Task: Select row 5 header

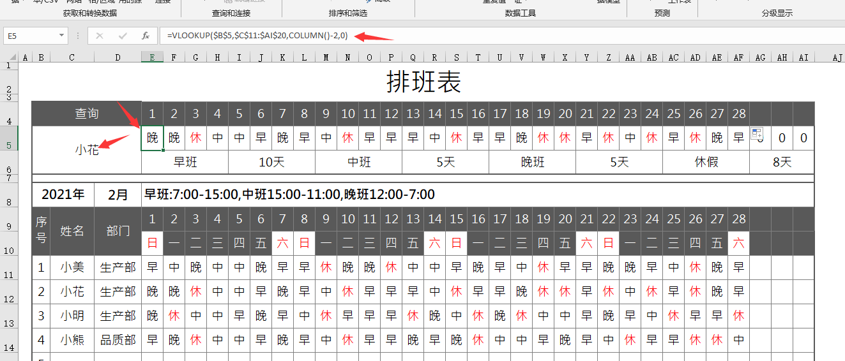Action: [9, 145]
